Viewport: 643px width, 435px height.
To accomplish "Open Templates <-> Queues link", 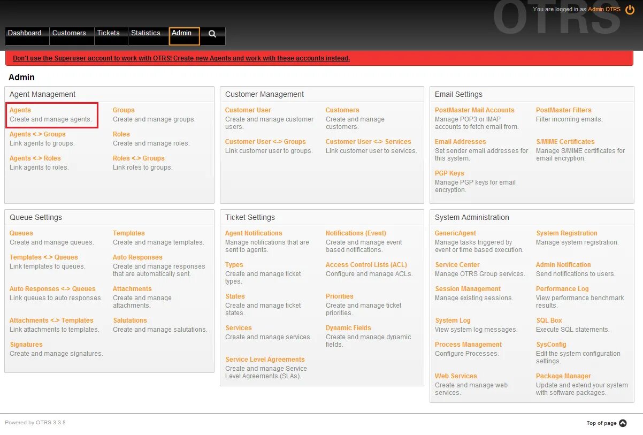I will 44,257.
